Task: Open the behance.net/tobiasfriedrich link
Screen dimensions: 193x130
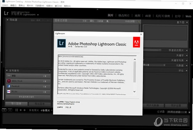Action: point(66,104)
